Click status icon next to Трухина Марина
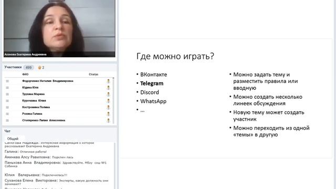The width and height of the screenshot is (336, 189). point(108,94)
